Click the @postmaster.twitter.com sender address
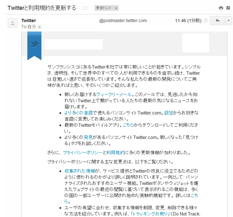 pyautogui.click(x=123, y=21)
